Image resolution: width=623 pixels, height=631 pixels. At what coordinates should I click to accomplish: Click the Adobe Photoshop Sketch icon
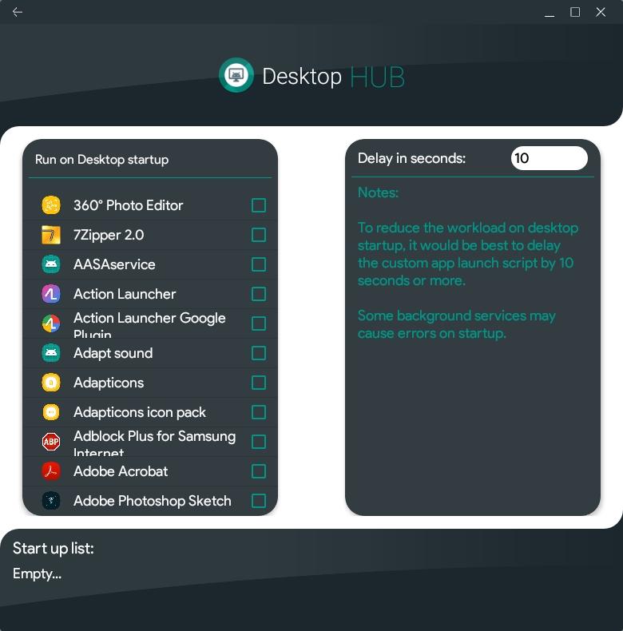[x=51, y=501]
